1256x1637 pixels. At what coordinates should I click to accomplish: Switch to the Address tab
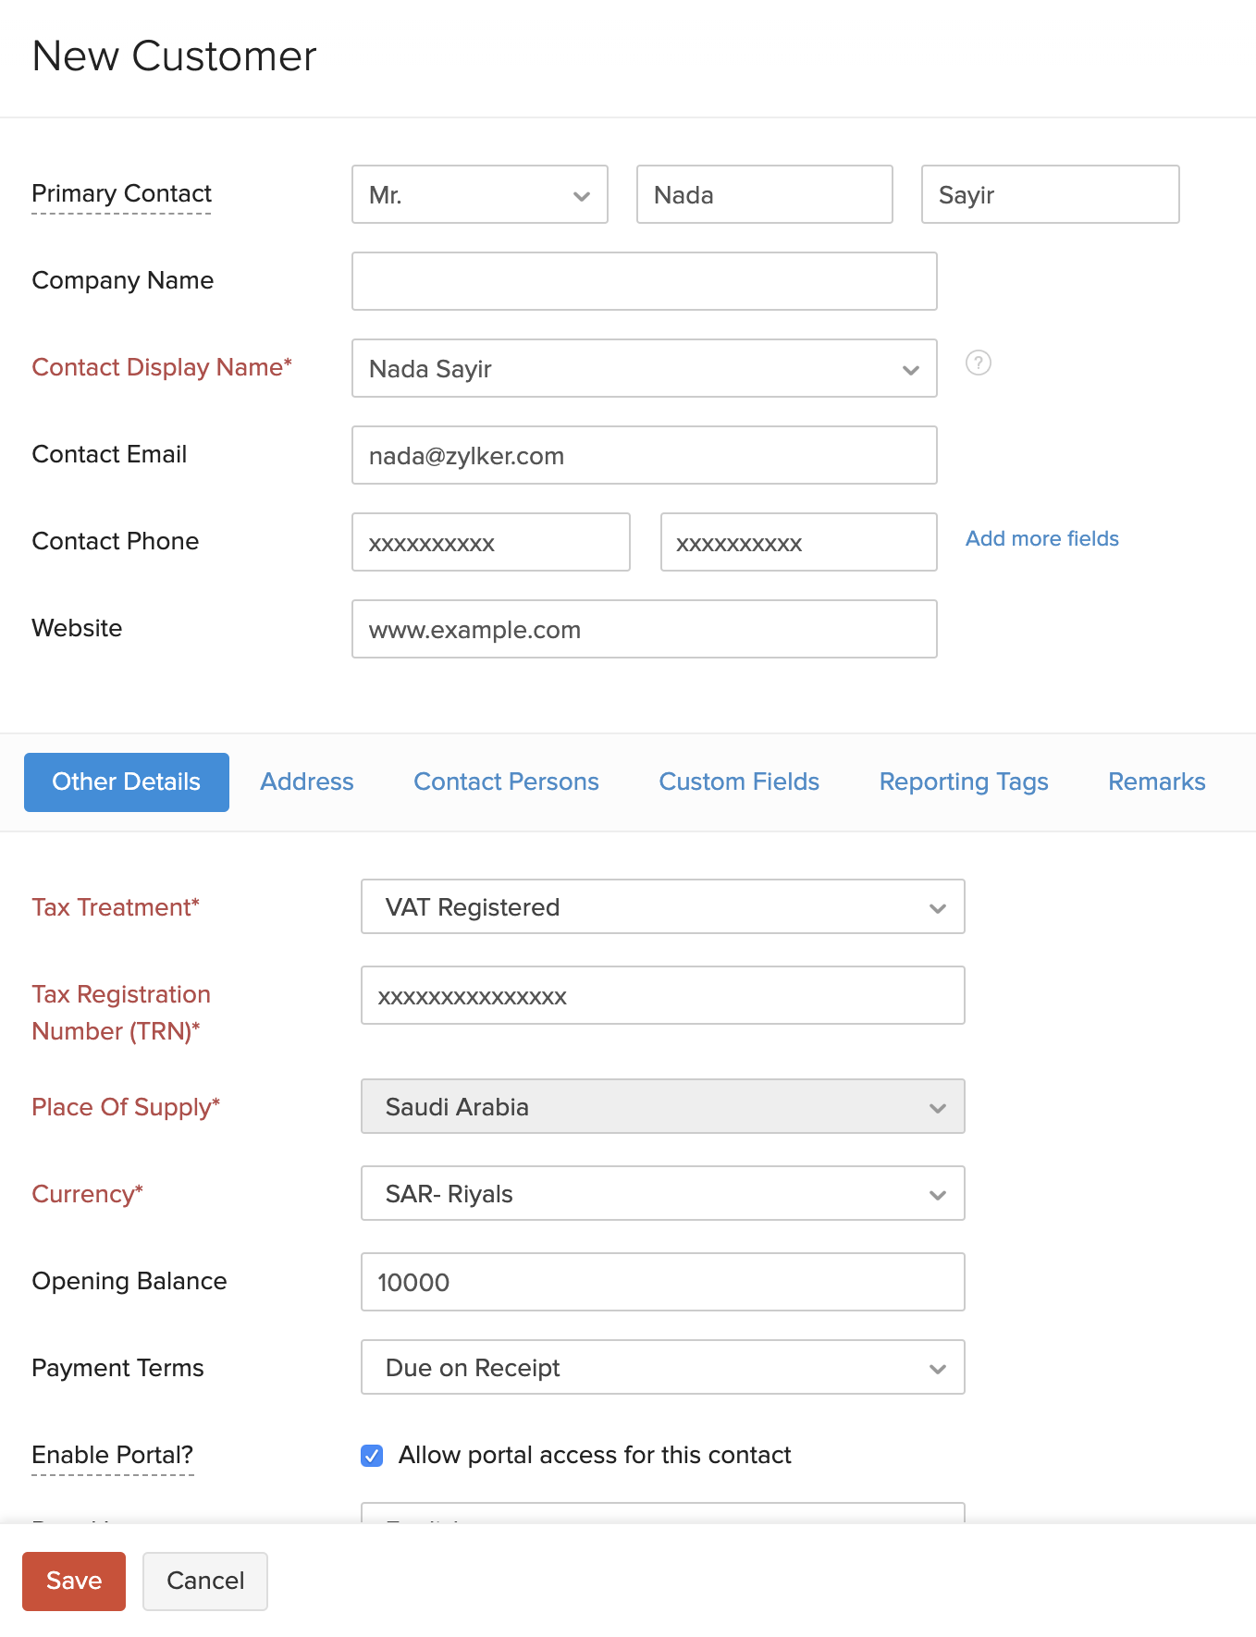[x=307, y=782]
